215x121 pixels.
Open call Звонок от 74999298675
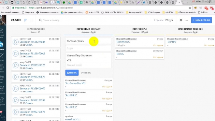(x=32, y=77)
